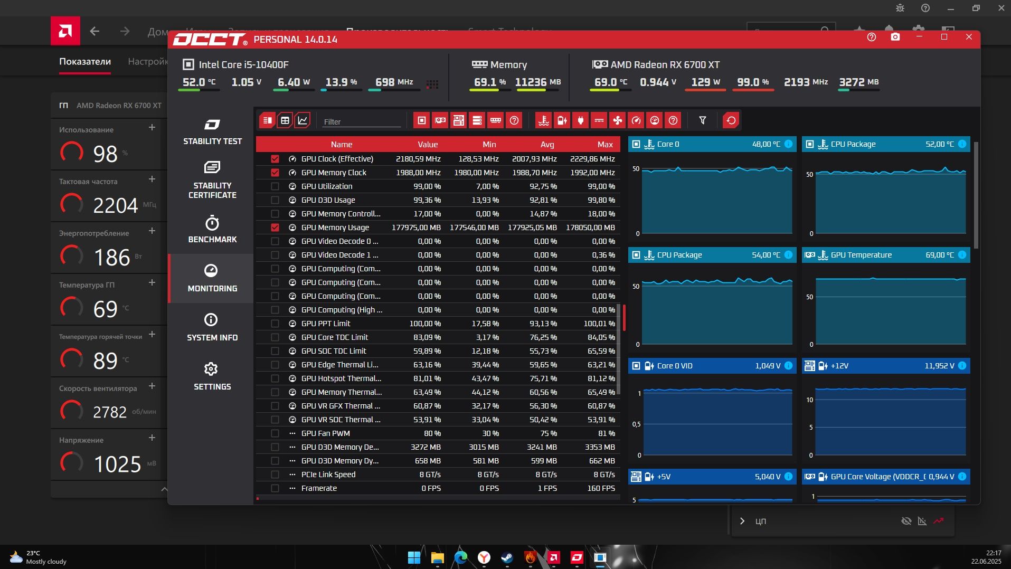Switch to the Показатели tab in AMD software

(x=85, y=62)
